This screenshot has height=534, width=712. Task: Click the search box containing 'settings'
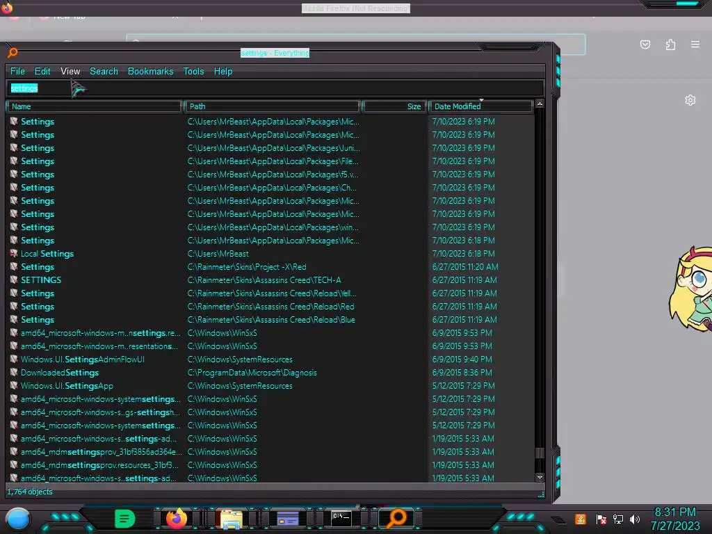coord(275,88)
